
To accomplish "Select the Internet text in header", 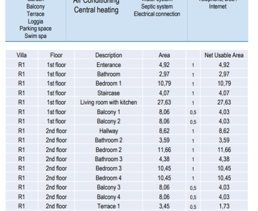I will click(x=218, y=6).
